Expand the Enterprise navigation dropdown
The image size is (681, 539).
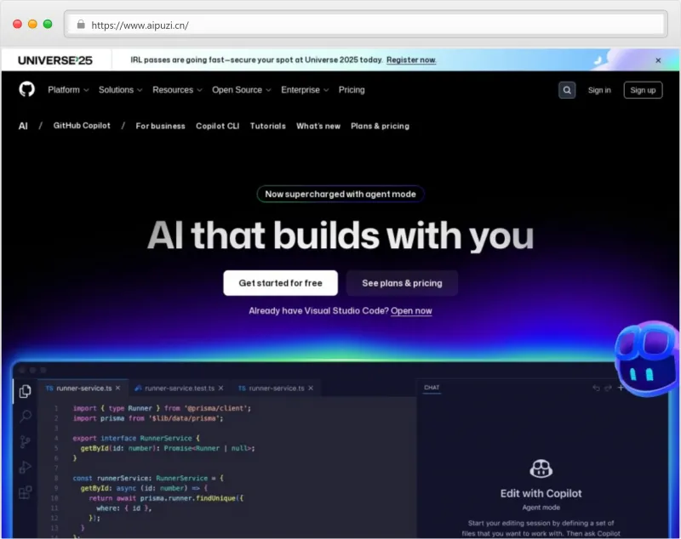click(x=305, y=90)
